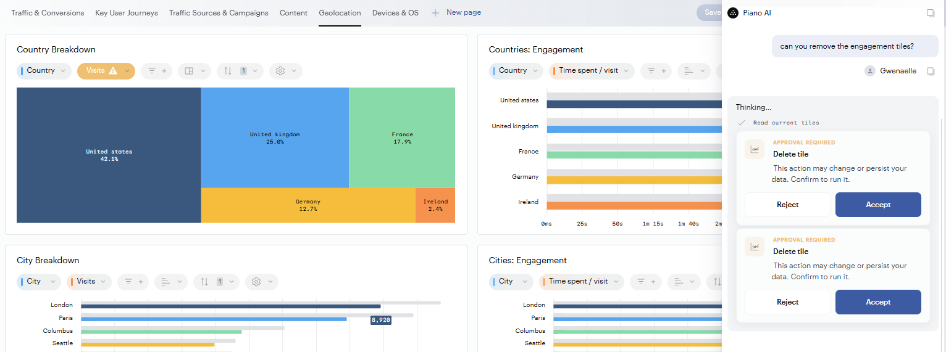Open treemap chart type dropdown in Country Breakdown
The width and height of the screenshot is (946, 352).
(x=195, y=71)
